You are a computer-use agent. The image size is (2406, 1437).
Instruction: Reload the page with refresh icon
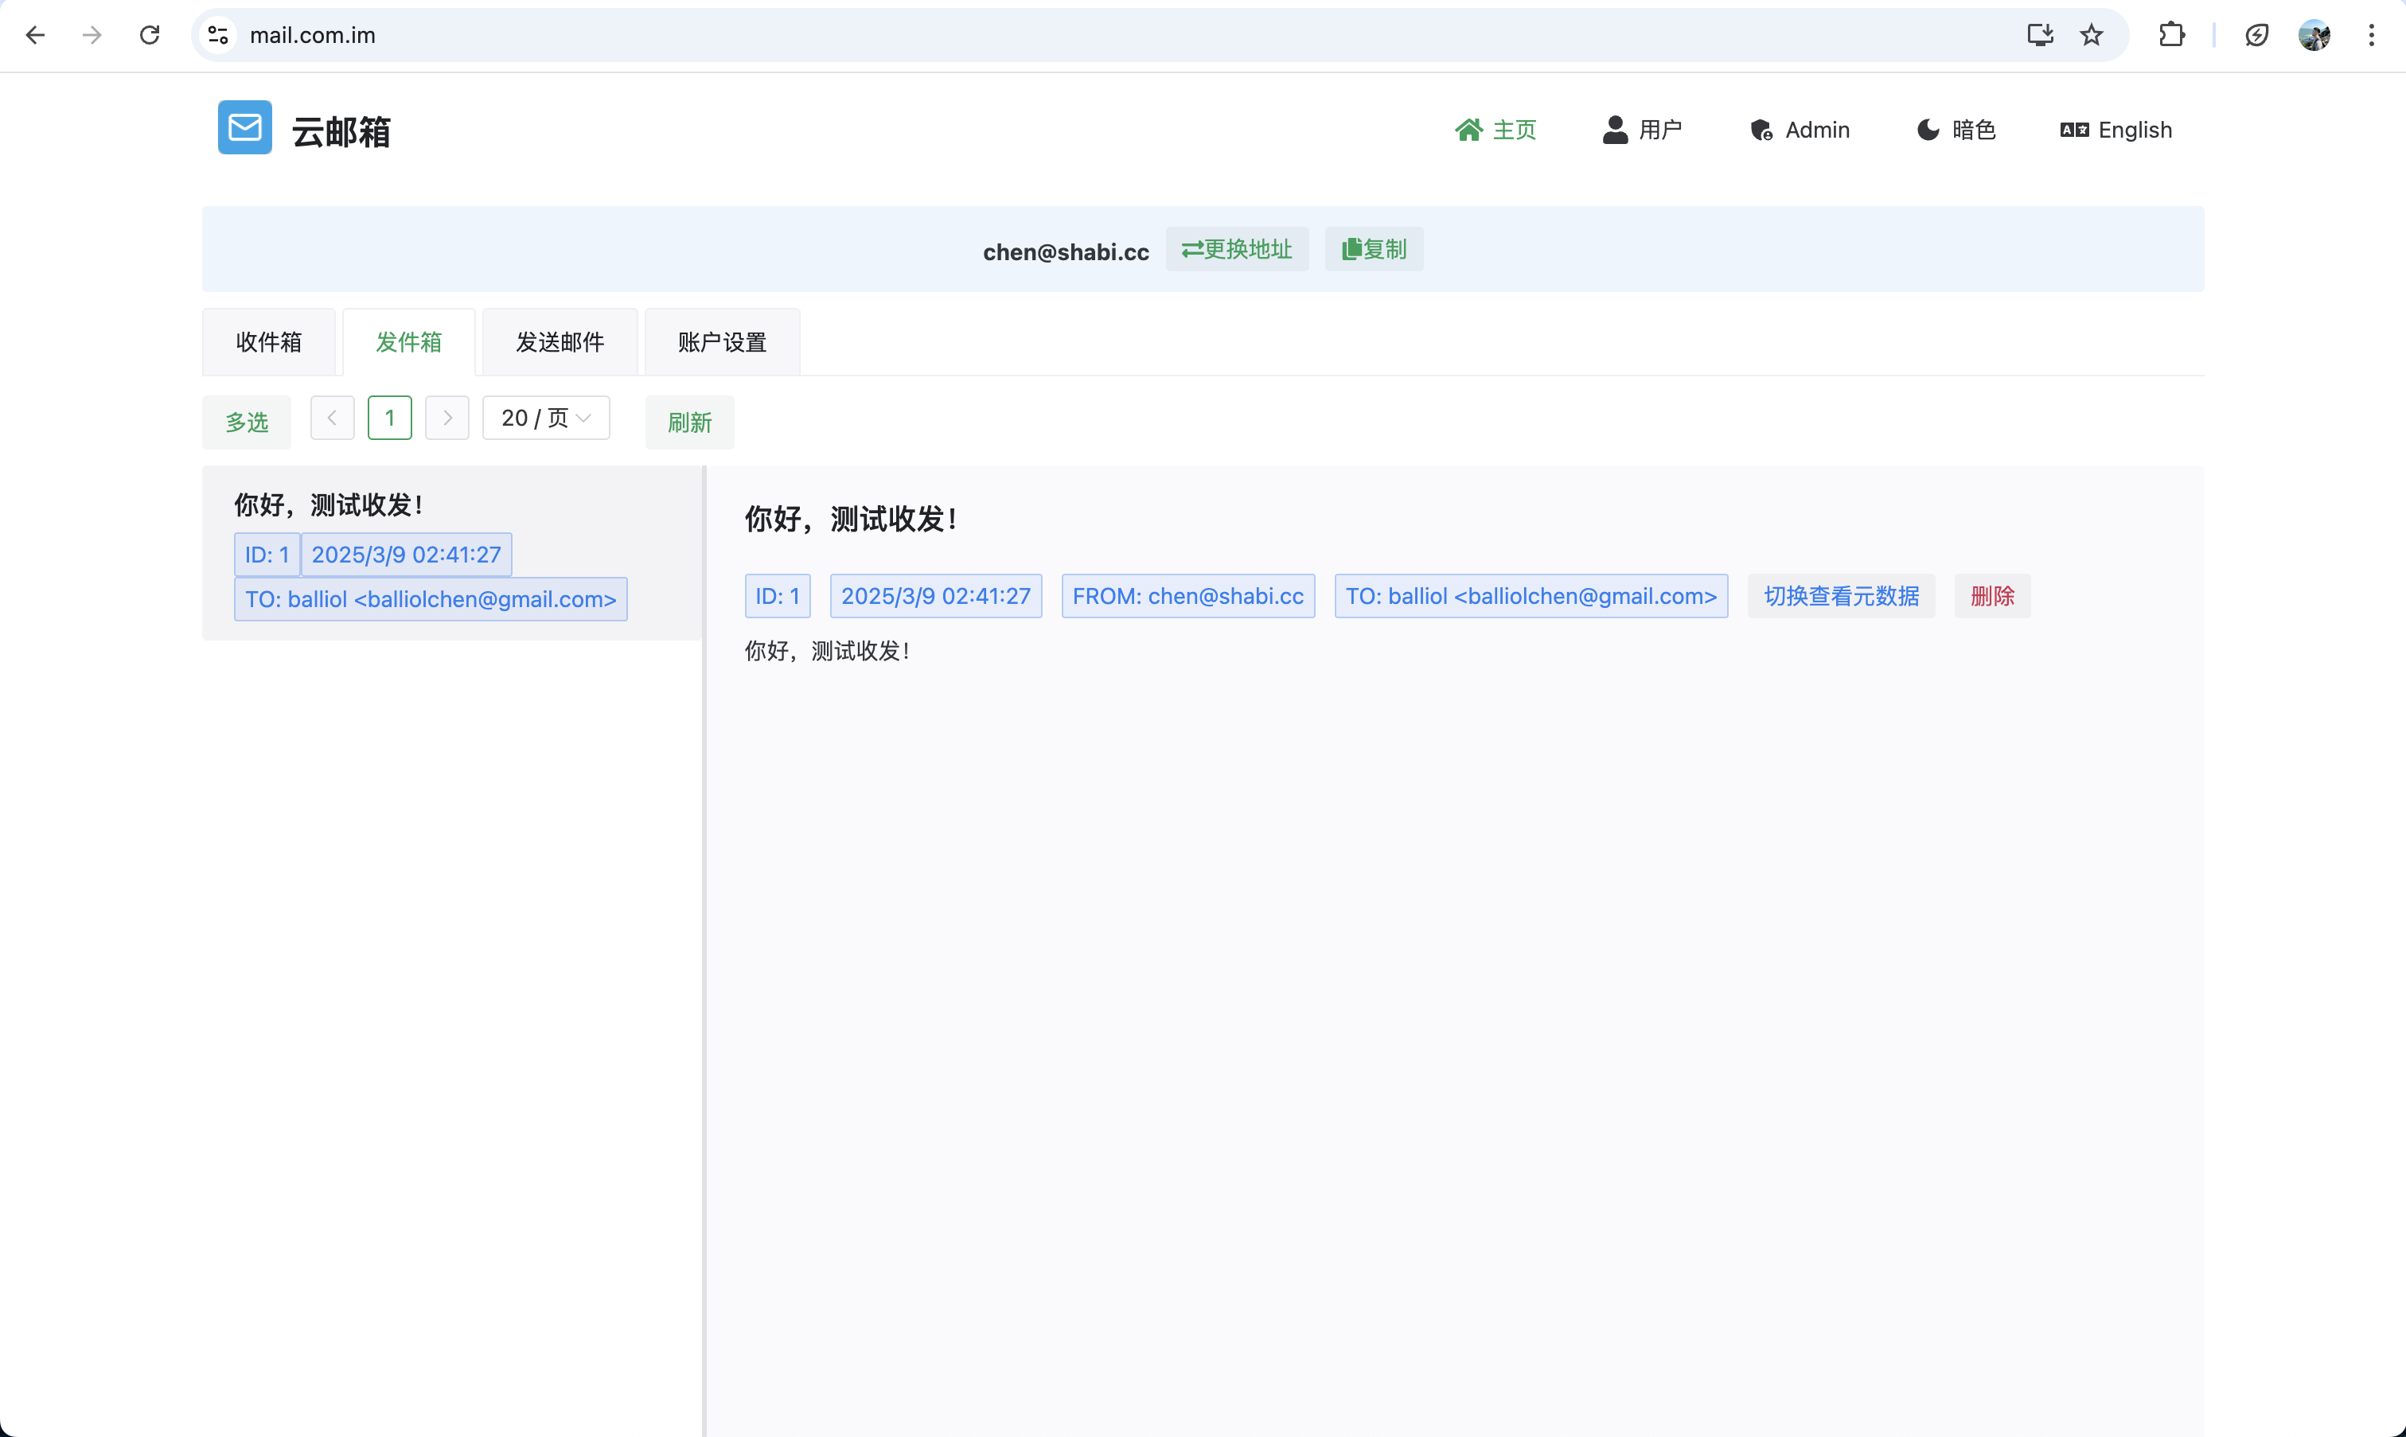(149, 36)
